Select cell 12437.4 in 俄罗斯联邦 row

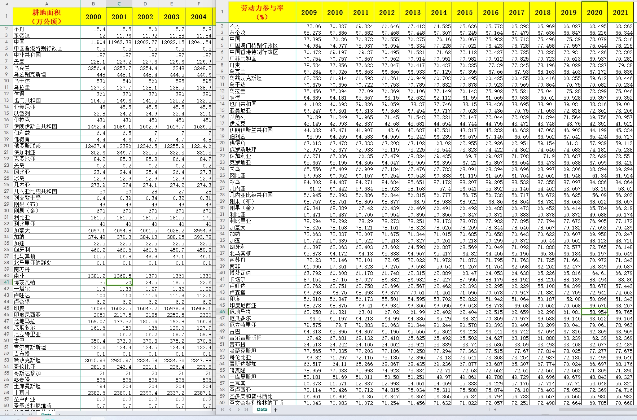[93, 146]
